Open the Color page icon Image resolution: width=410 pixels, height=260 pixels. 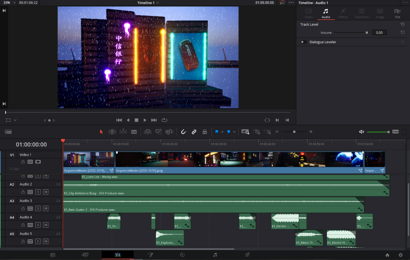182,255
